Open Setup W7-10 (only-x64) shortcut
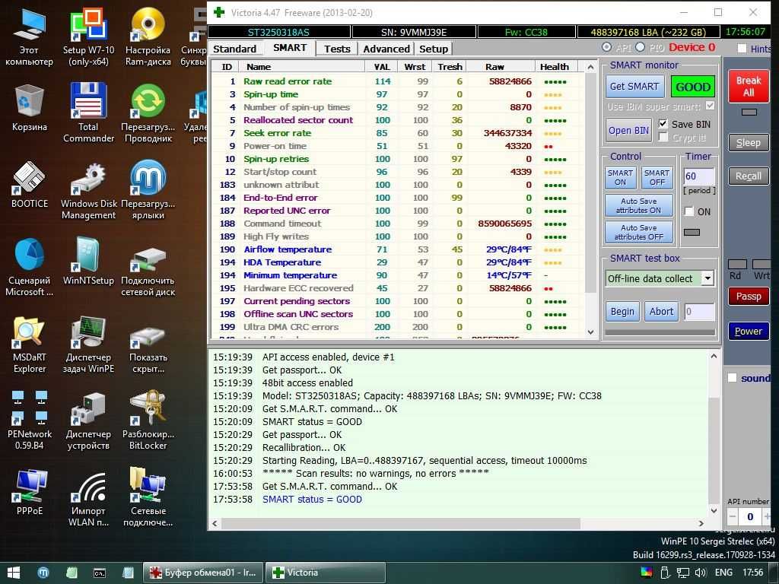 tap(88, 37)
